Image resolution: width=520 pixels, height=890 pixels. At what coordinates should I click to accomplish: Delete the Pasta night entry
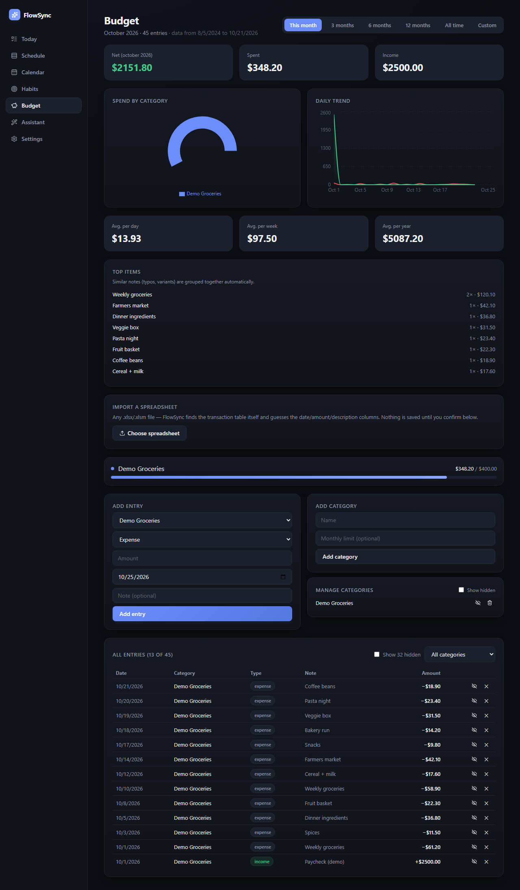pyautogui.click(x=486, y=701)
